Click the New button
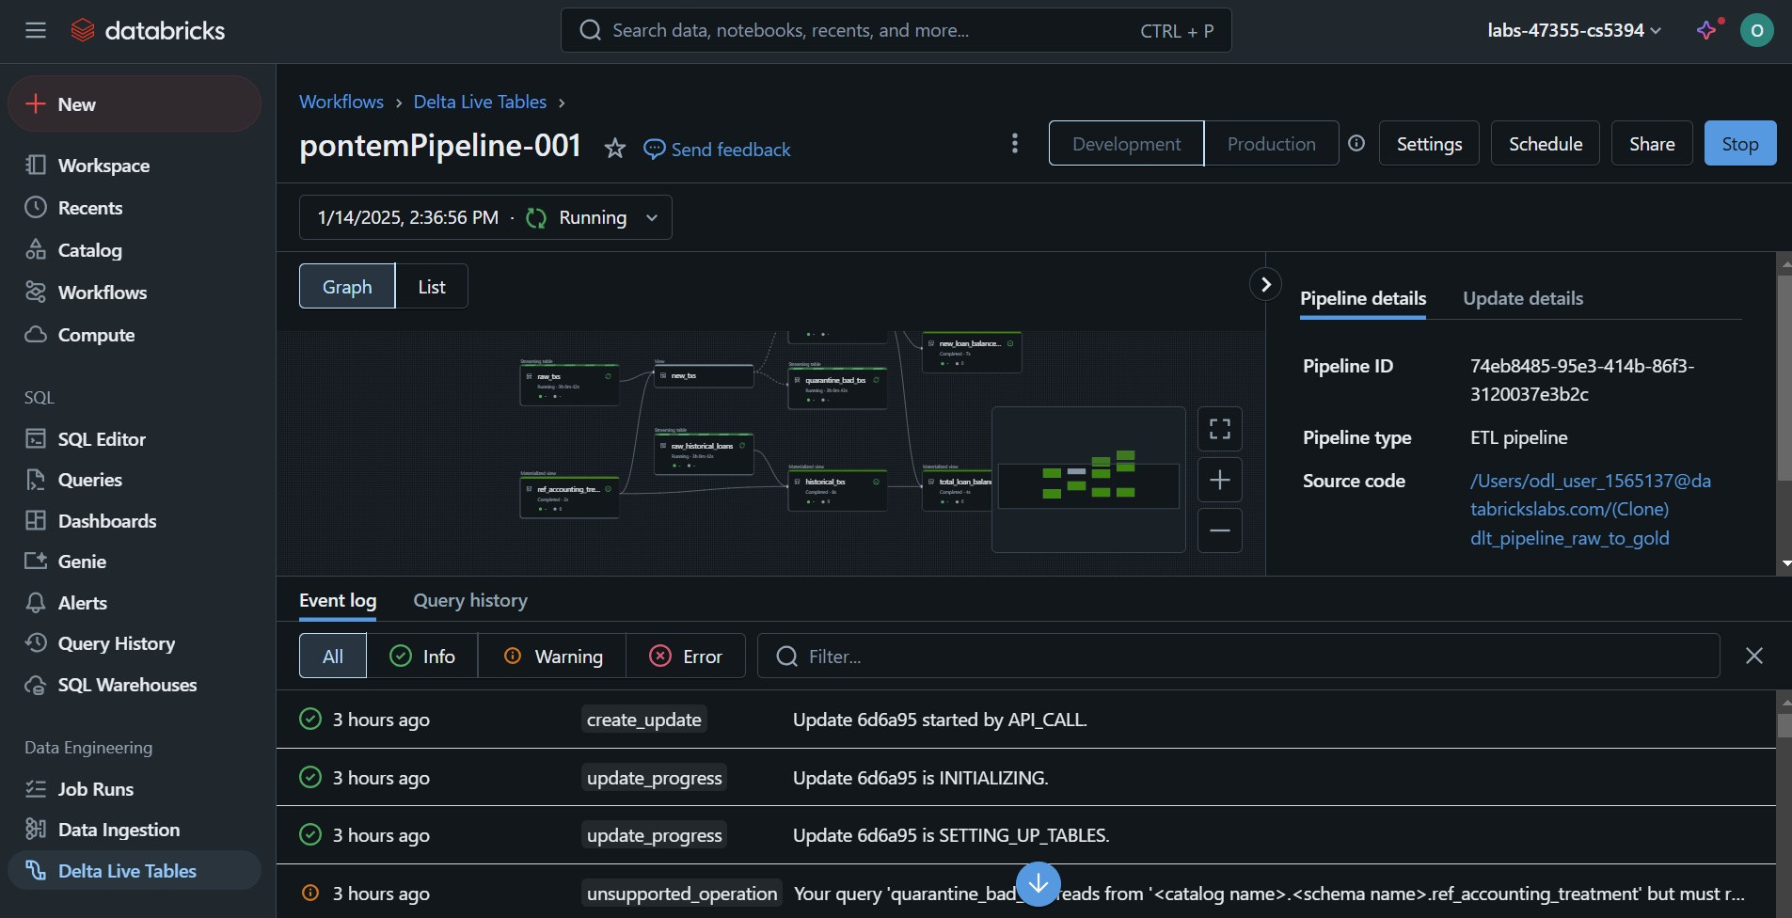The image size is (1792, 918). coord(135,104)
